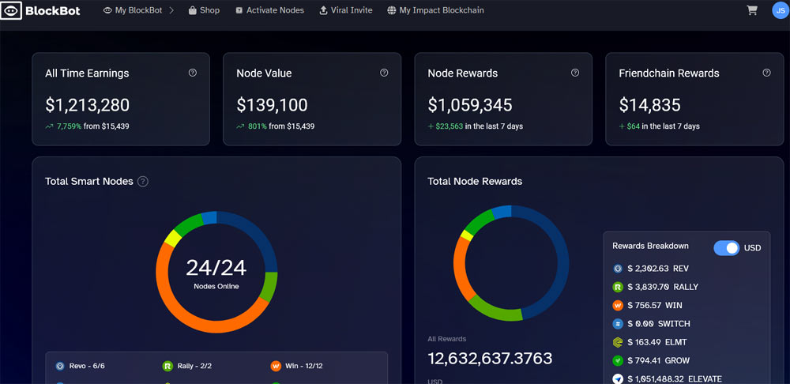Image resolution: width=790 pixels, height=384 pixels.
Task: Click the All Rewards label
Action: pos(447,339)
